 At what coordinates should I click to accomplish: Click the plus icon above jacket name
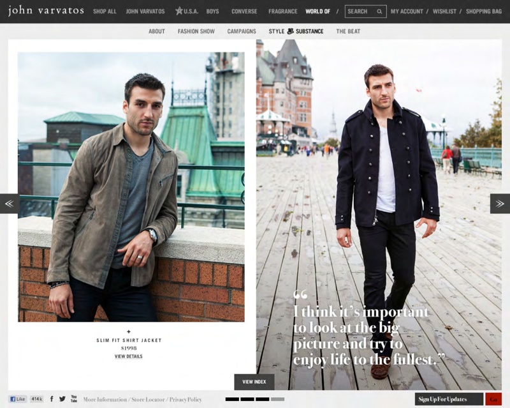(x=129, y=332)
